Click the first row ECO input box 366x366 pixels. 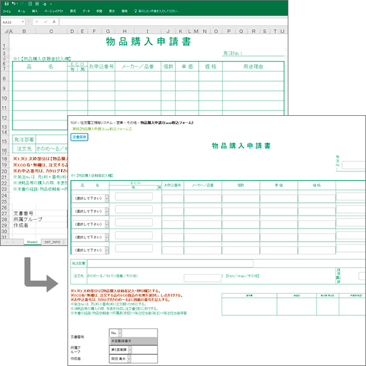pyautogui.click(x=134, y=196)
